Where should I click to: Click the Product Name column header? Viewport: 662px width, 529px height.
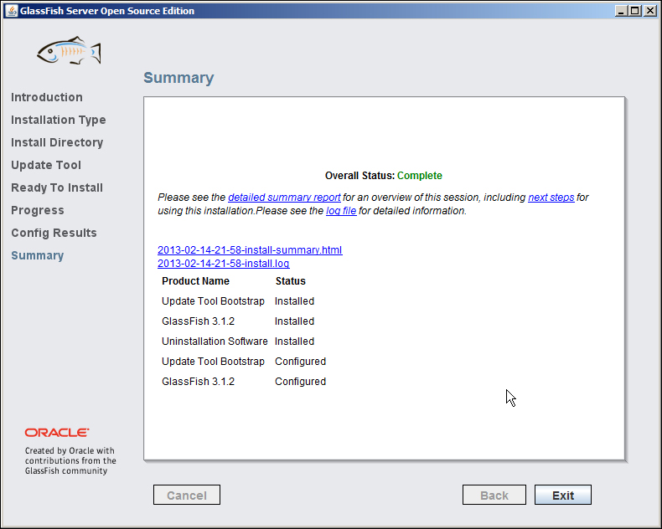[x=195, y=281]
